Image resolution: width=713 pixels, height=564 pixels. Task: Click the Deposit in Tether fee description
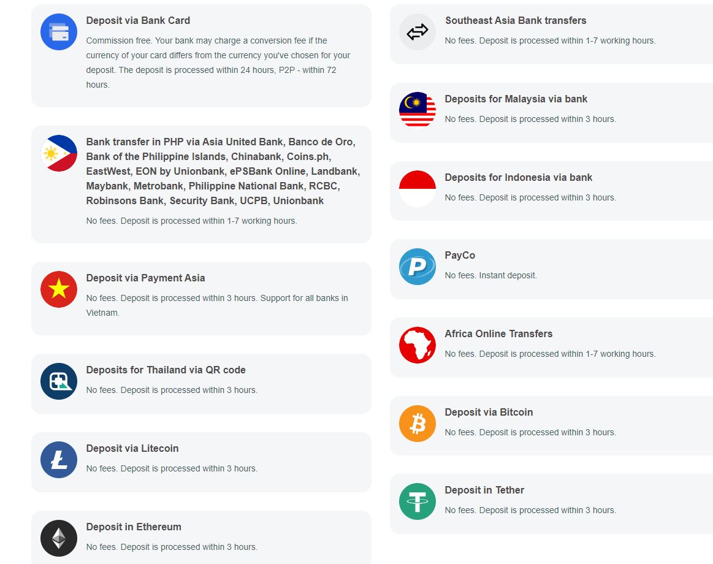[x=530, y=510]
